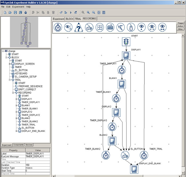This screenshot has width=186, height=177.
Task: Open the Components tab in left panel
Action: point(18,145)
